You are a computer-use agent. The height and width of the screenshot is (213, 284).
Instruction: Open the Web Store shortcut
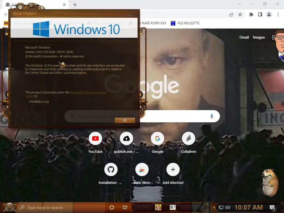click(142, 174)
